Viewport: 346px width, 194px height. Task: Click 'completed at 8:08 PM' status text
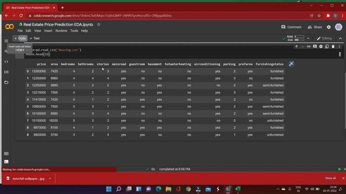(175, 169)
